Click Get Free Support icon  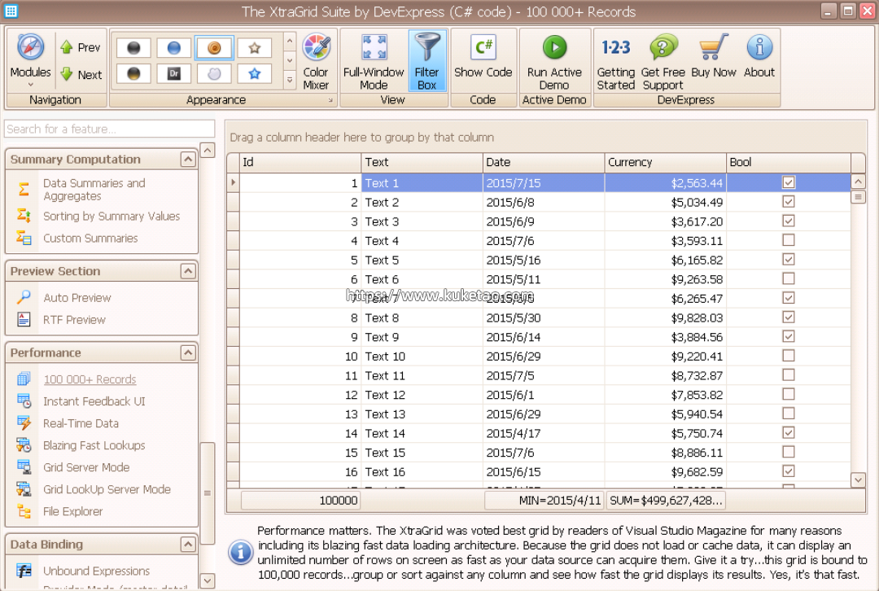[663, 48]
